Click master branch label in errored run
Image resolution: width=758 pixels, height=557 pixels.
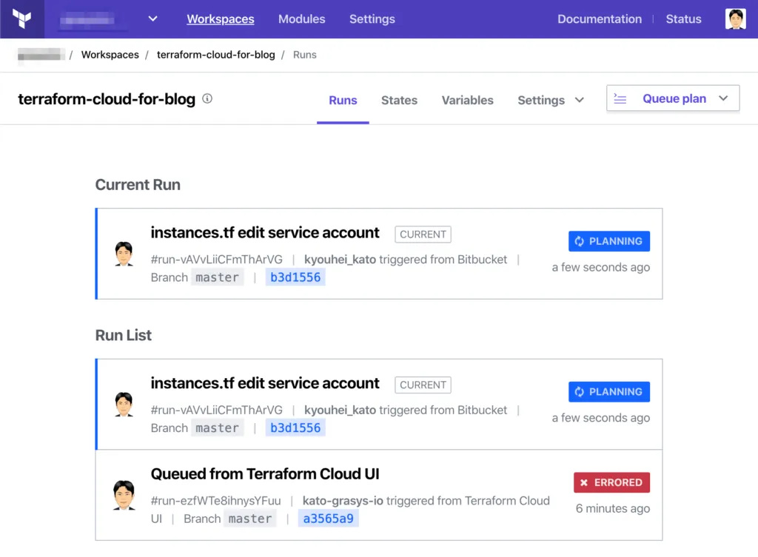250,519
